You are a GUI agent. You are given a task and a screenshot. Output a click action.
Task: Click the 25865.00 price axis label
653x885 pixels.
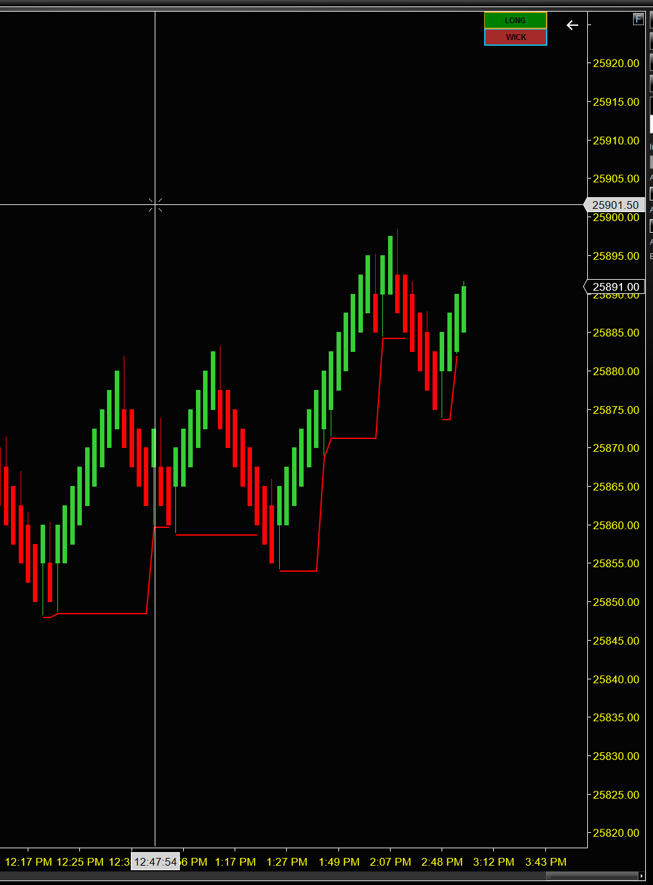pyautogui.click(x=616, y=487)
